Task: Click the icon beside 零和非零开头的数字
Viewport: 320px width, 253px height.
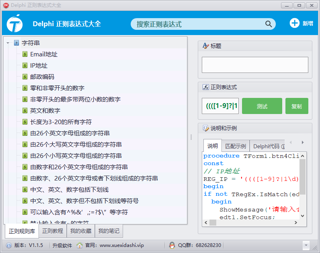Action: coord(25,88)
